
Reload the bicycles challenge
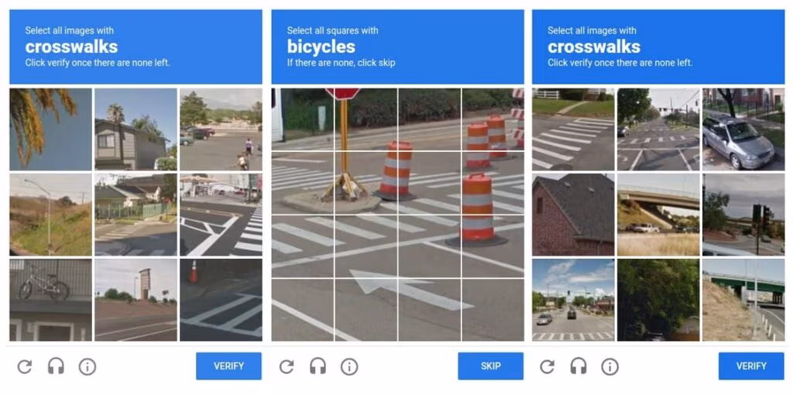point(287,366)
